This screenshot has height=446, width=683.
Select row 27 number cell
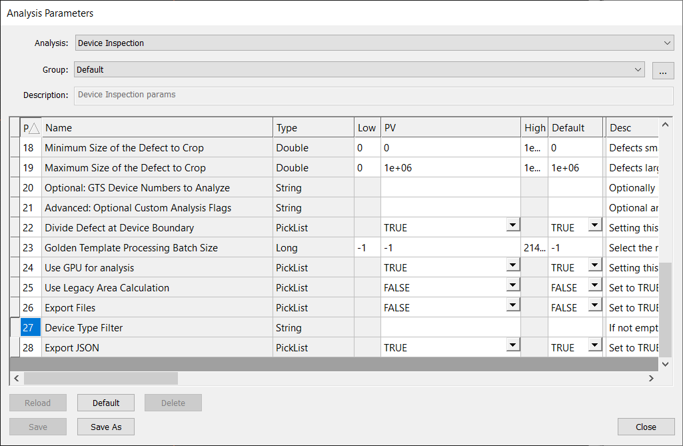(x=31, y=328)
